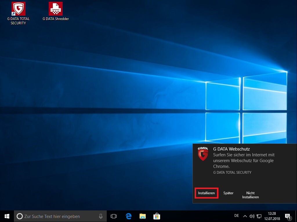Open the clock and date flyout

[272, 216]
